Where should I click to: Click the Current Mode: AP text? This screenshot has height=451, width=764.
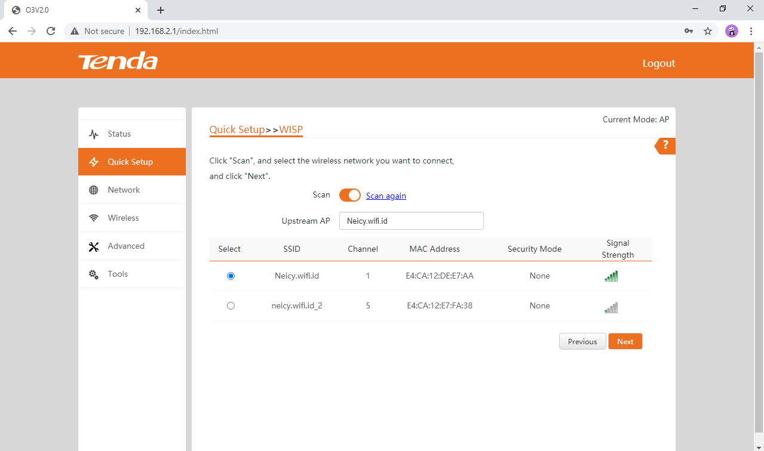(x=636, y=119)
